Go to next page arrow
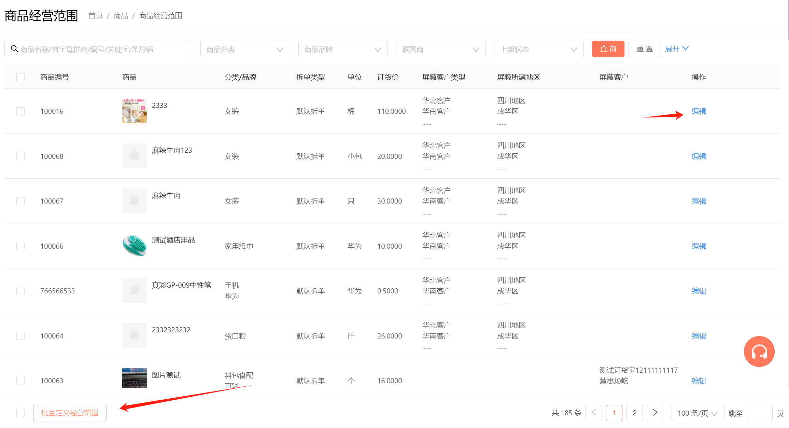 655,413
